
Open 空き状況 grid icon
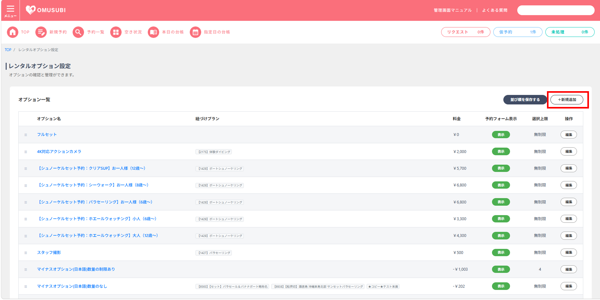116,32
